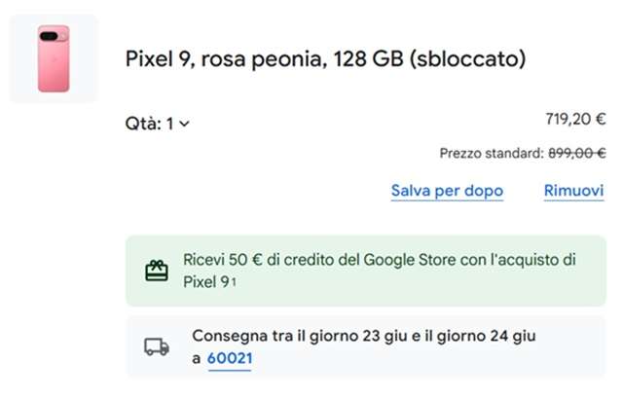This screenshot has width=623, height=399.
Task: Click the Prezzo standard label
Action: (490, 153)
